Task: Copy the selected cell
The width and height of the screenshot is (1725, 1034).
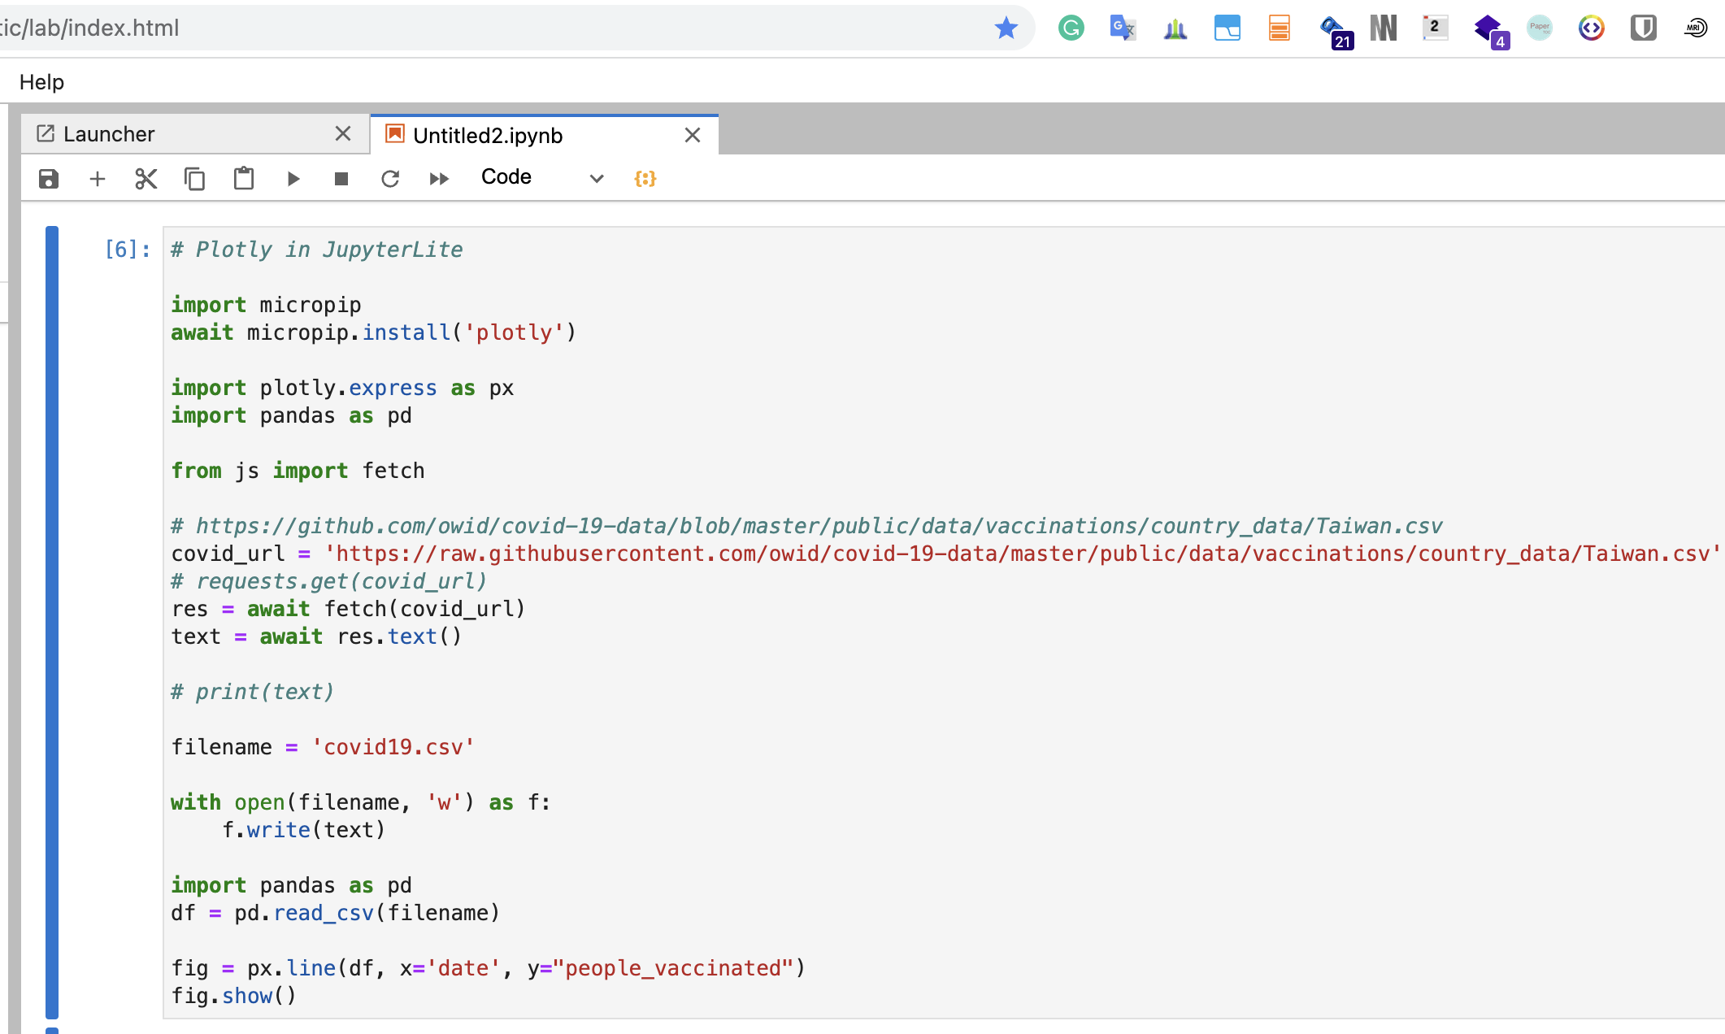Action: click(x=195, y=179)
